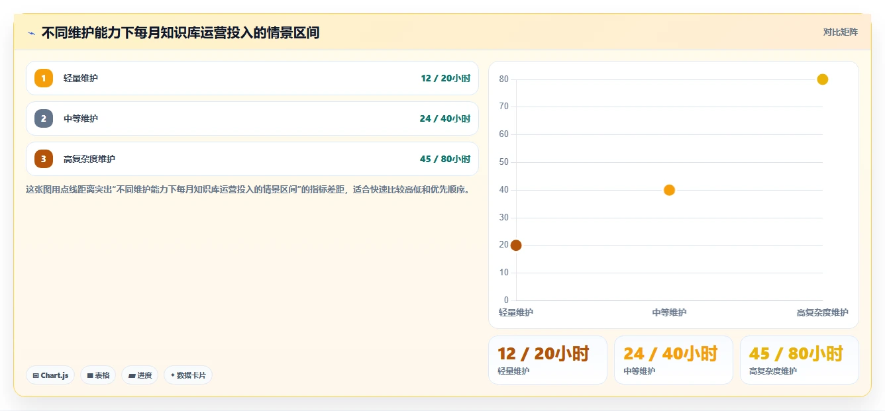Click the lightning icon beside the title
The image size is (885, 411).
pyautogui.click(x=31, y=32)
